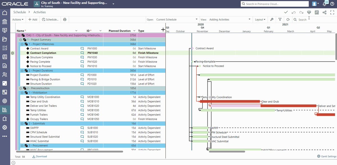
Task: Click the checkmark commit icon
Action: (x=286, y=12)
